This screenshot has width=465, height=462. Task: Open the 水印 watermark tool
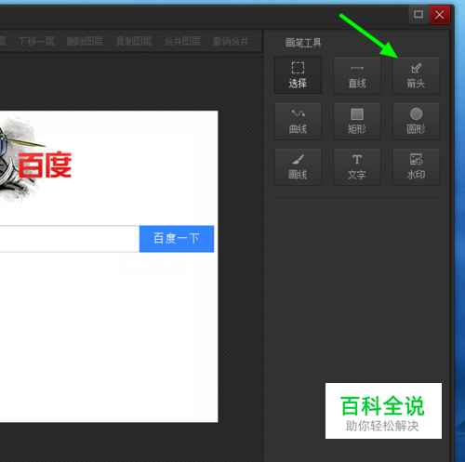click(417, 166)
